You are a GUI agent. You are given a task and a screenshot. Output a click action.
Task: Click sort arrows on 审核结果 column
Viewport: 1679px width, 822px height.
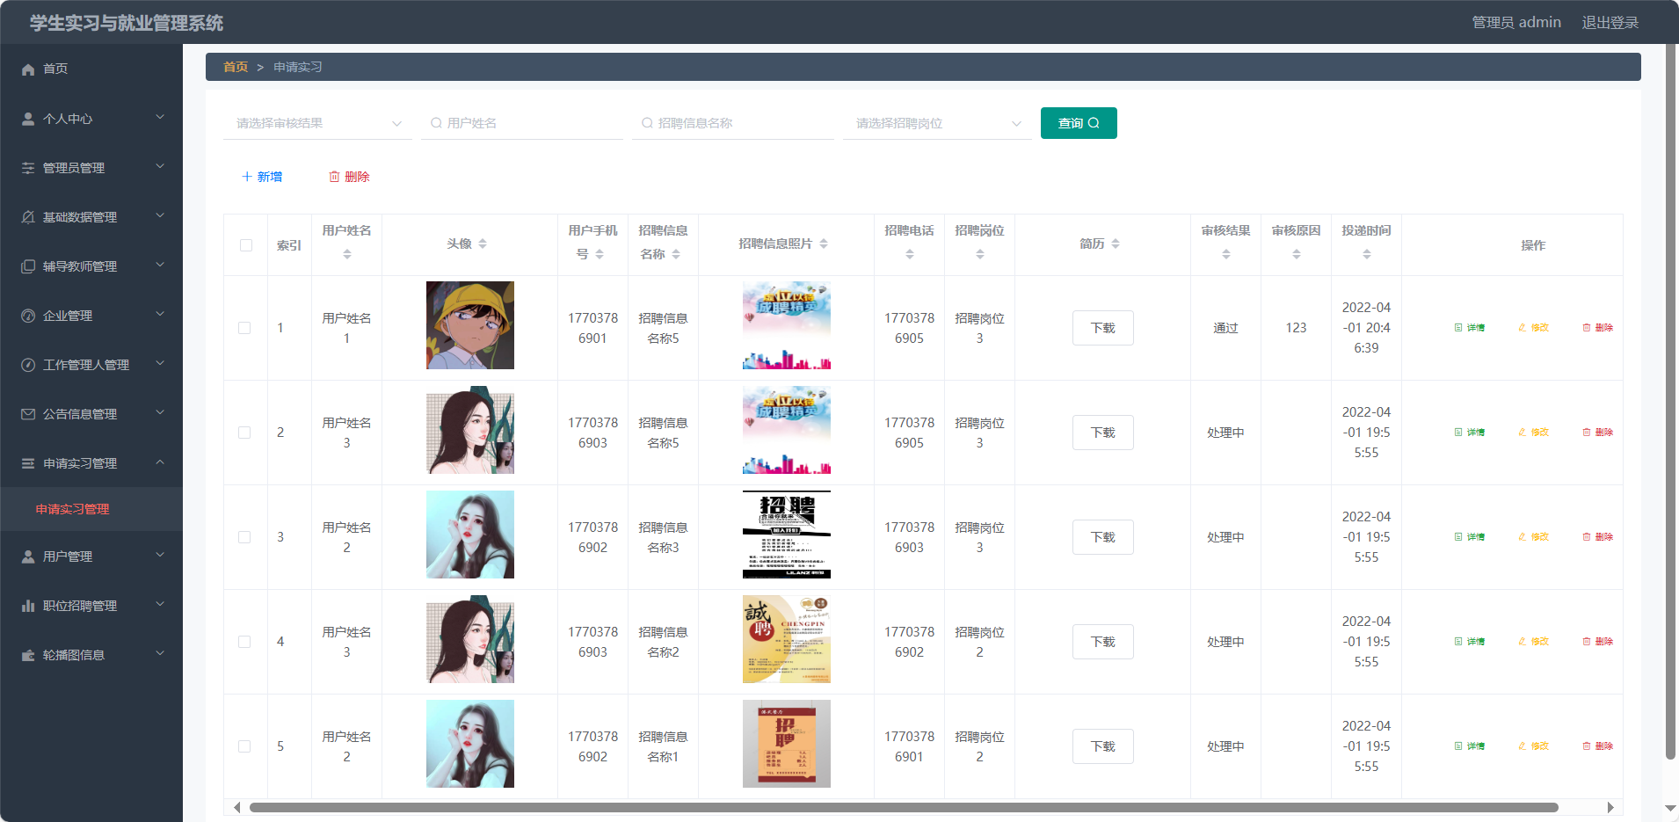point(1226,254)
